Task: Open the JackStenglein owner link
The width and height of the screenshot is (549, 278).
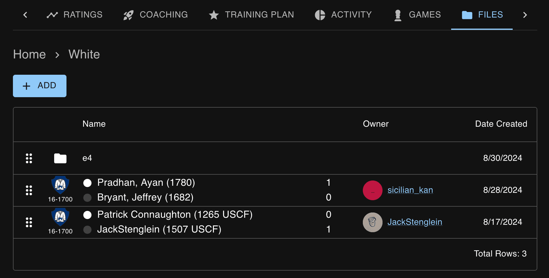Action: [x=415, y=222]
